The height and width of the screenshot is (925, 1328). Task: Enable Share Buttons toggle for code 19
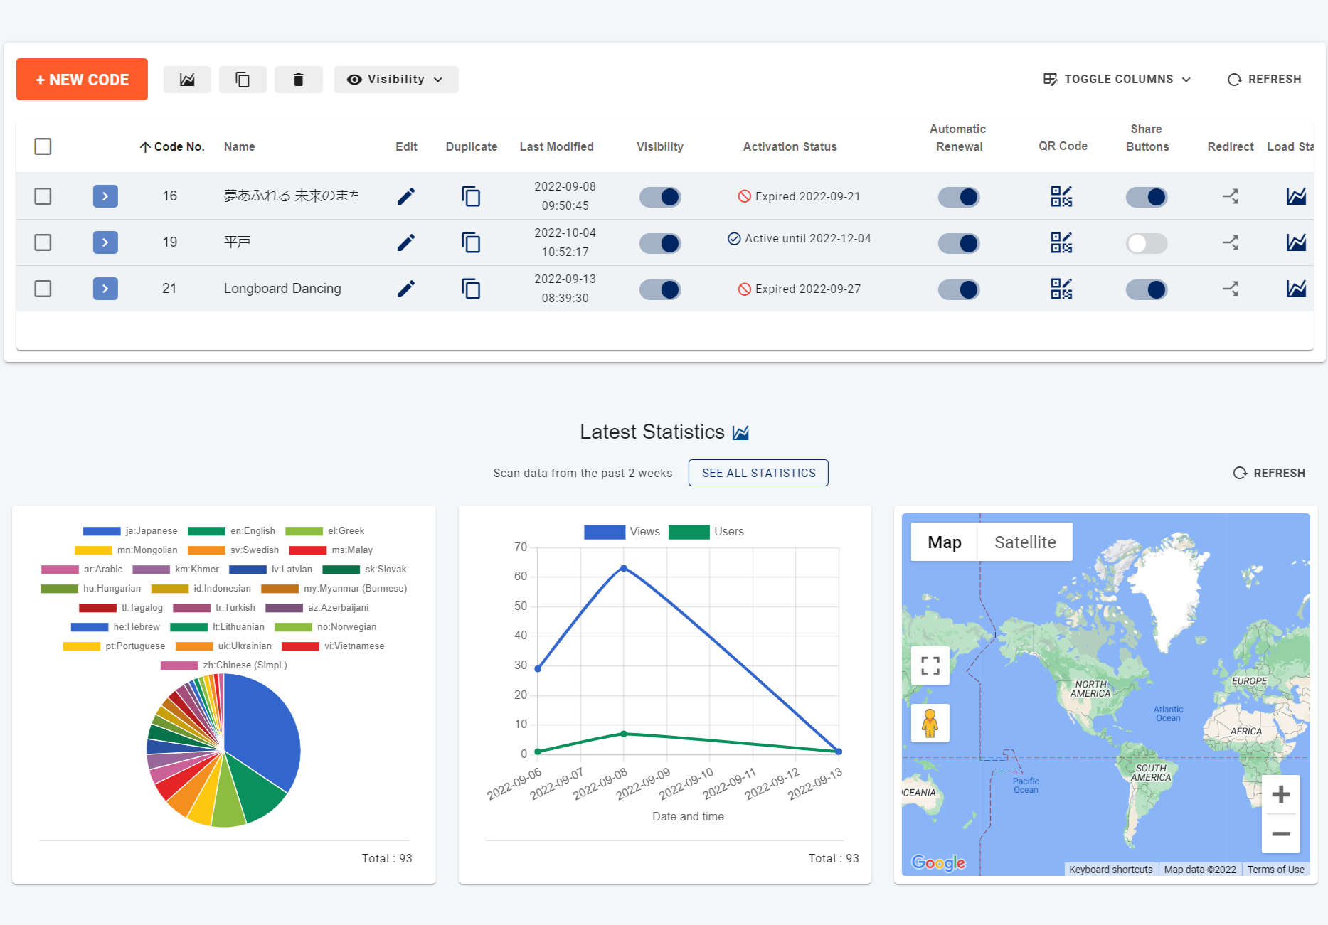pyautogui.click(x=1146, y=243)
